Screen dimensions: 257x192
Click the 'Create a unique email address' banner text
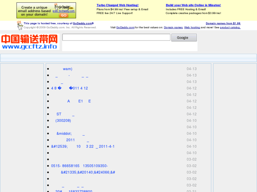tap(34, 11)
